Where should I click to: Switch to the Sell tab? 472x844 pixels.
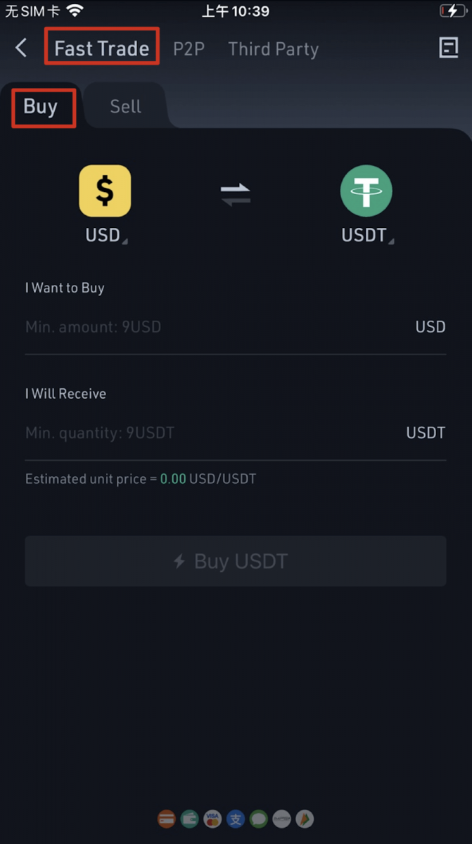(125, 106)
